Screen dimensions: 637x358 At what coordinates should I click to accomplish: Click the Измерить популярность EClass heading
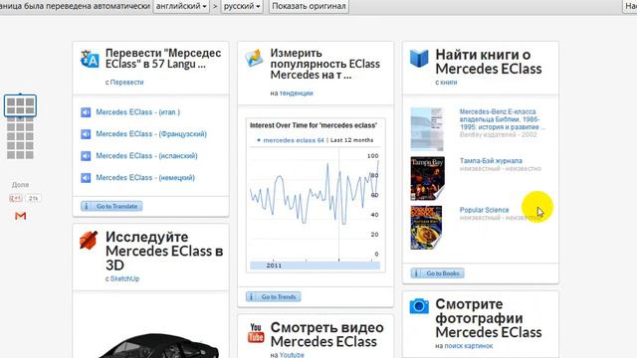pos(325,64)
